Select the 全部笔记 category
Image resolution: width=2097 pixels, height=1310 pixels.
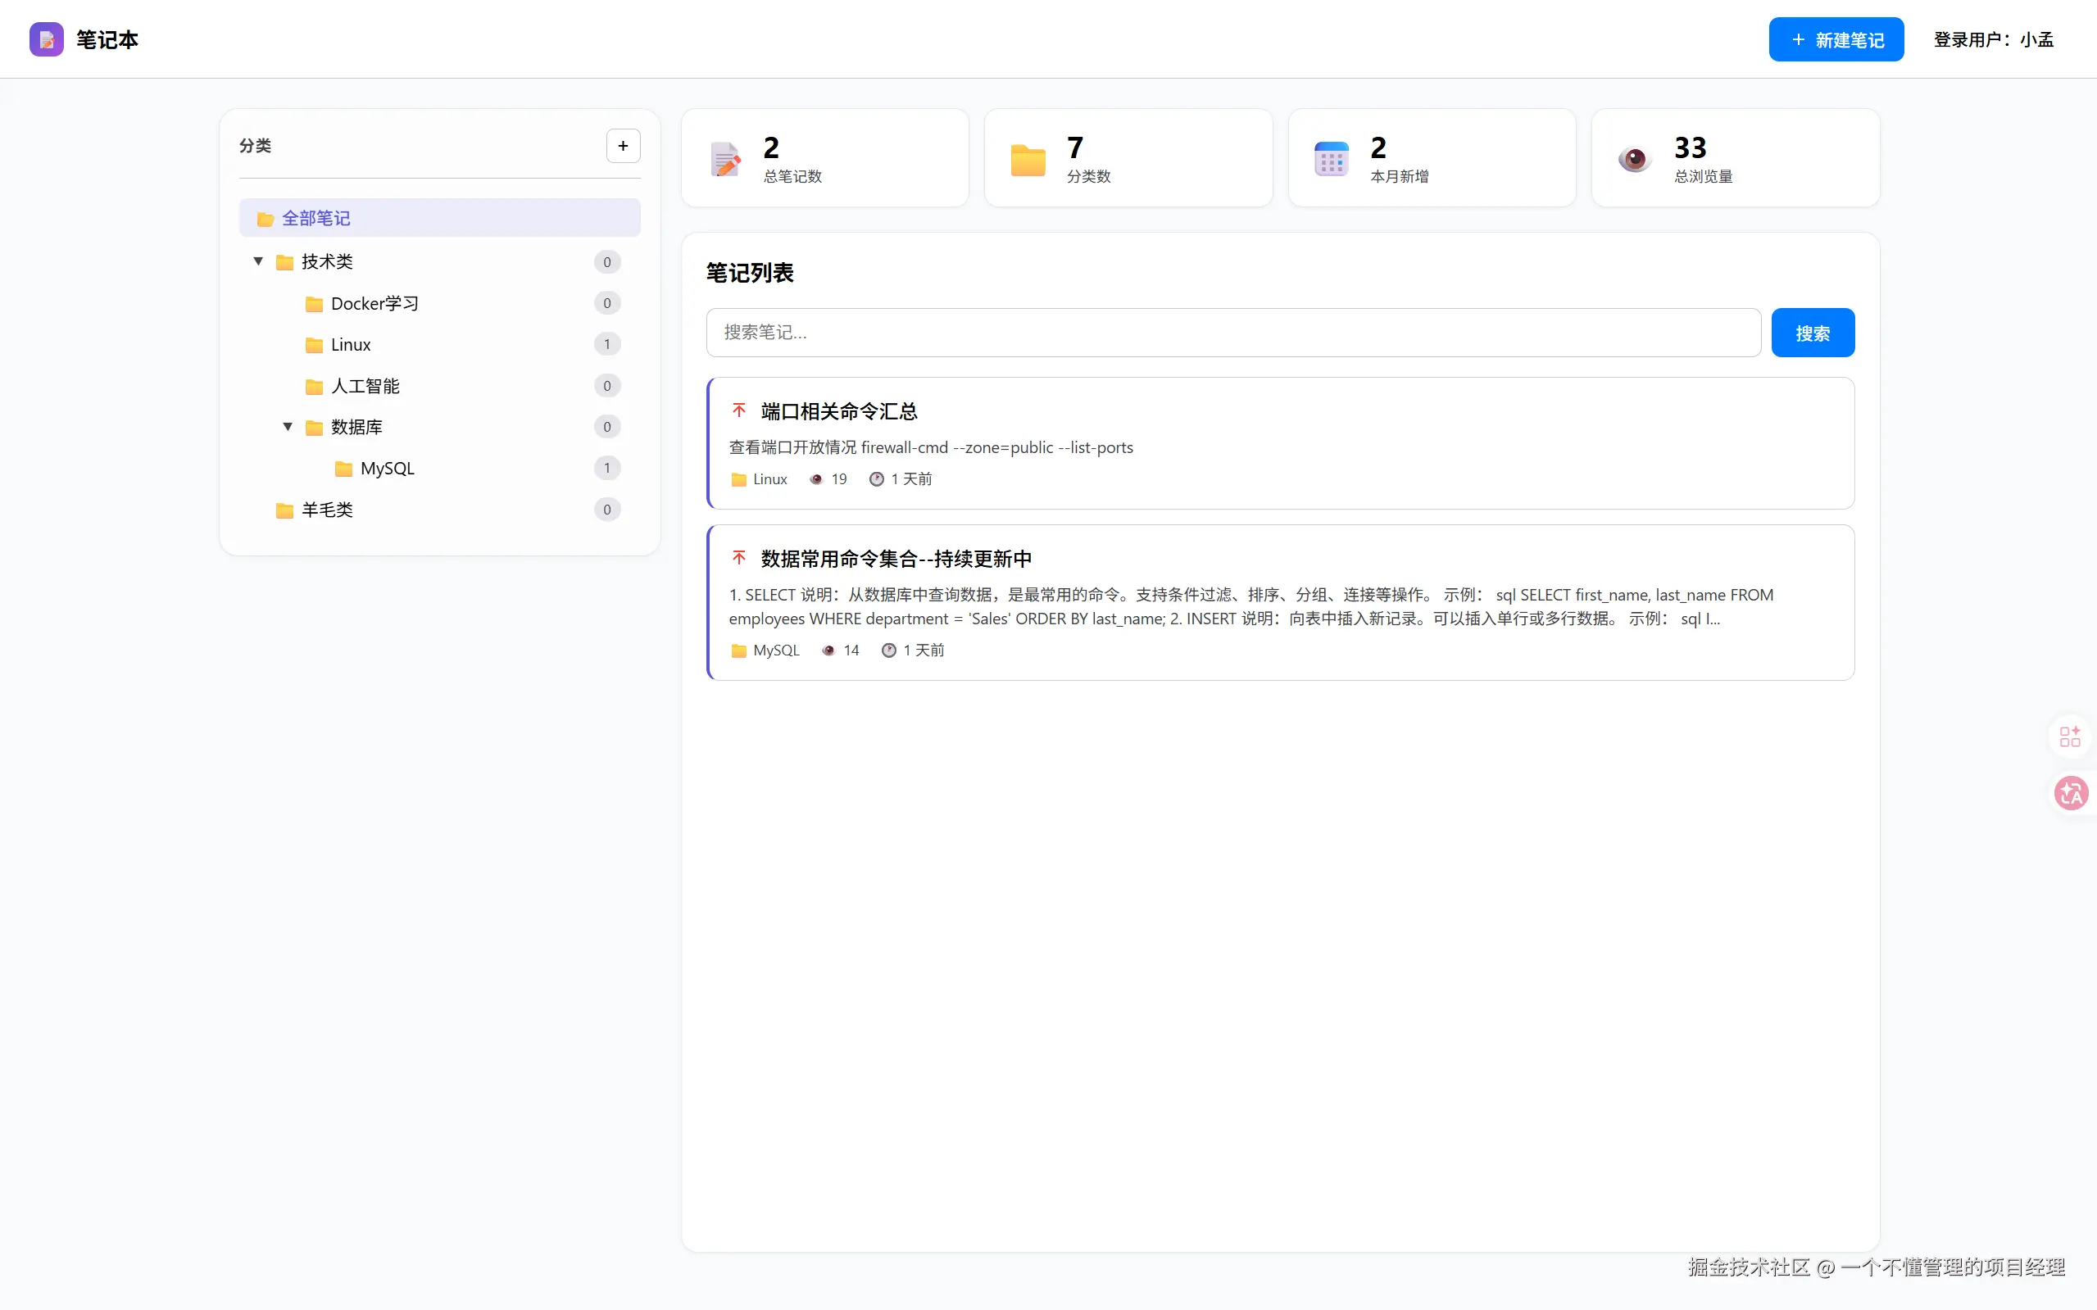click(316, 218)
